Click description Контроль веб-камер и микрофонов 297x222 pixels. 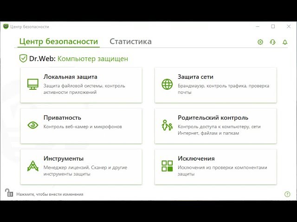click(83, 126)
